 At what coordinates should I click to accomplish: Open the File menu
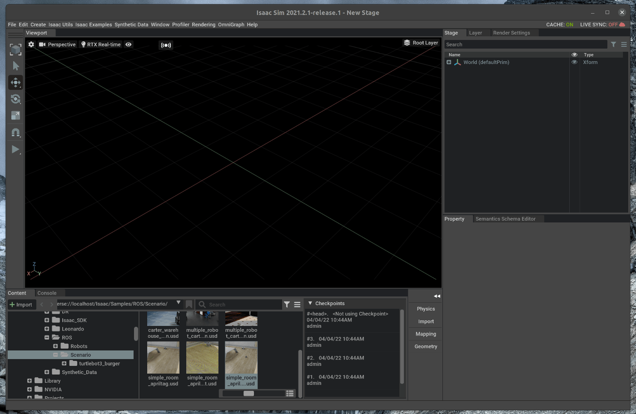(12, 25)
